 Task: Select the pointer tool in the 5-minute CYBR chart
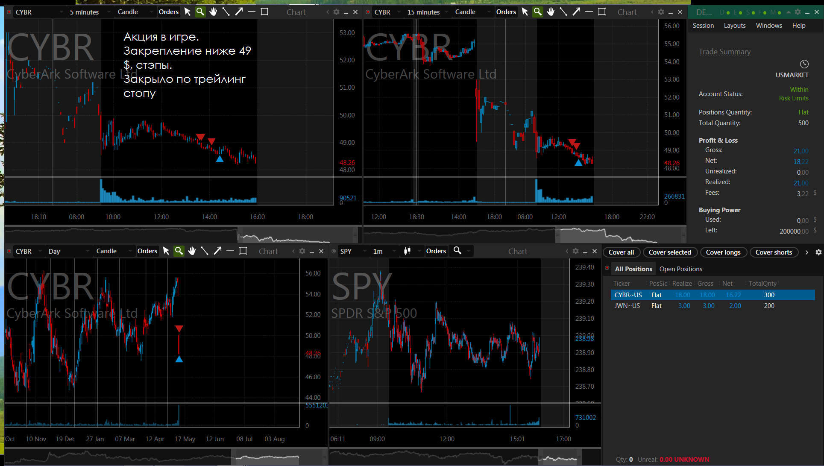pyautogui.click(x=188, y=12)
